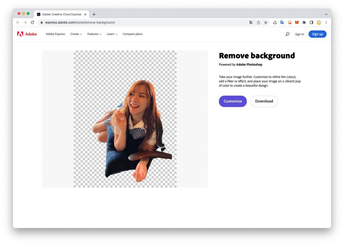Screen dimensions: 344x245
Task: Open the site search magnifier icon
Action: [287, 34]
